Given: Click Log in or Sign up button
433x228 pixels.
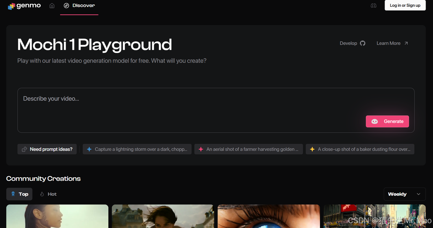Looking at the screenshot, I should point(405,5).
